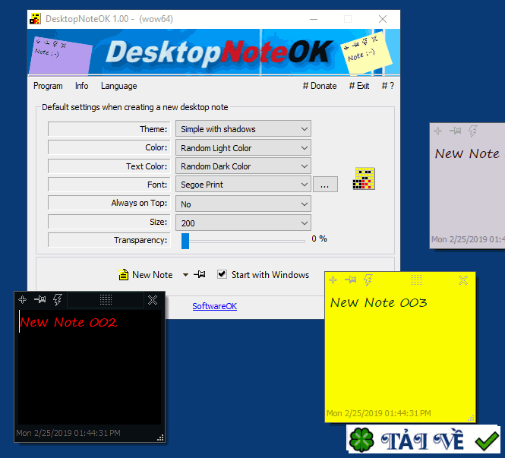Click the DesktopNoteOK banner logo
Image resolution: width=505 pixels, height=458 pixels.
pos(219,52)
